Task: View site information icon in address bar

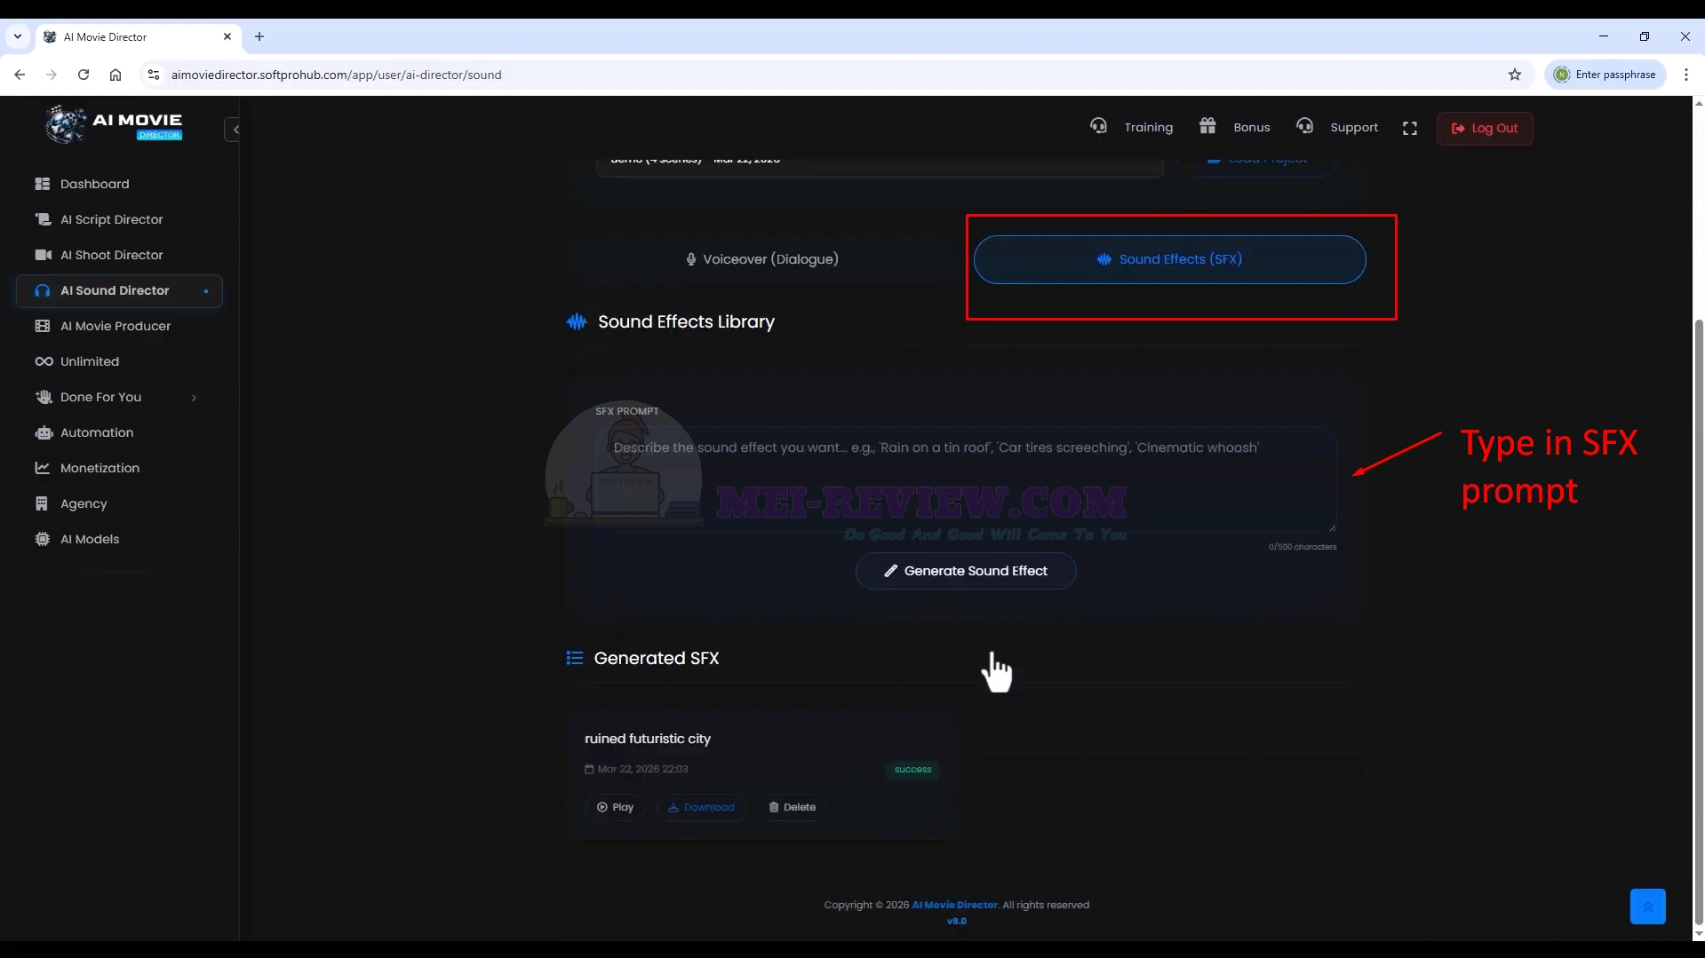Action: (154, 75)
